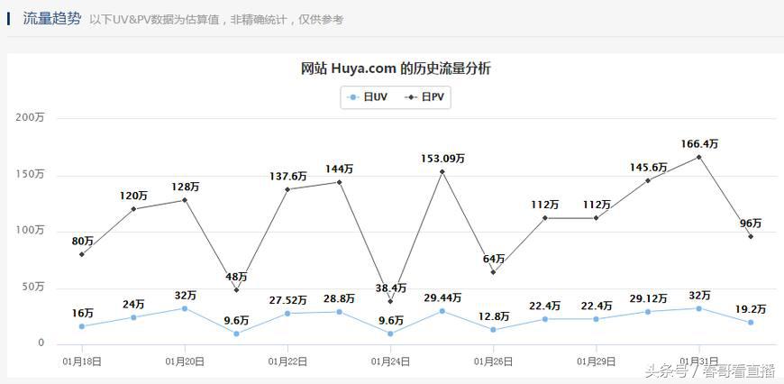
Task: Select the 80万 PV data point
Action: click(81, 254)
